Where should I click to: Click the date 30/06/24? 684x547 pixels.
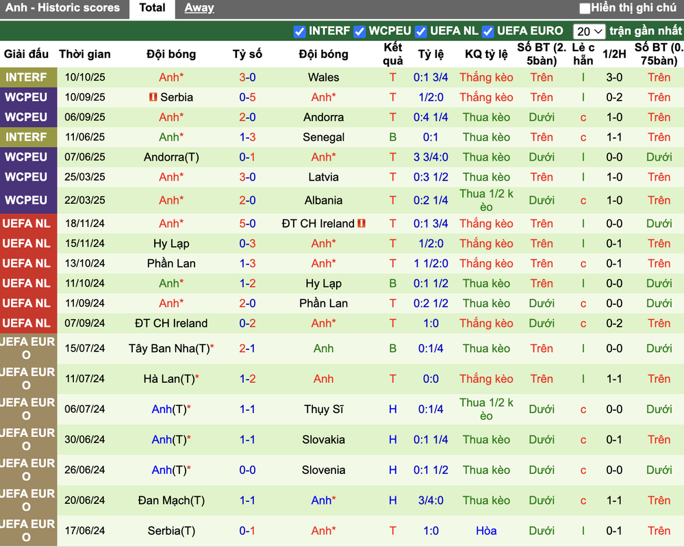pyautogui.click(x=85, y=440)
